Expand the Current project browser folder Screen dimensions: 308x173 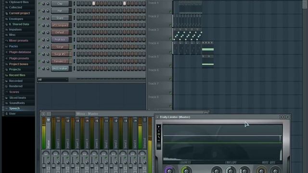pyautogui.click(x=19, y=13)
